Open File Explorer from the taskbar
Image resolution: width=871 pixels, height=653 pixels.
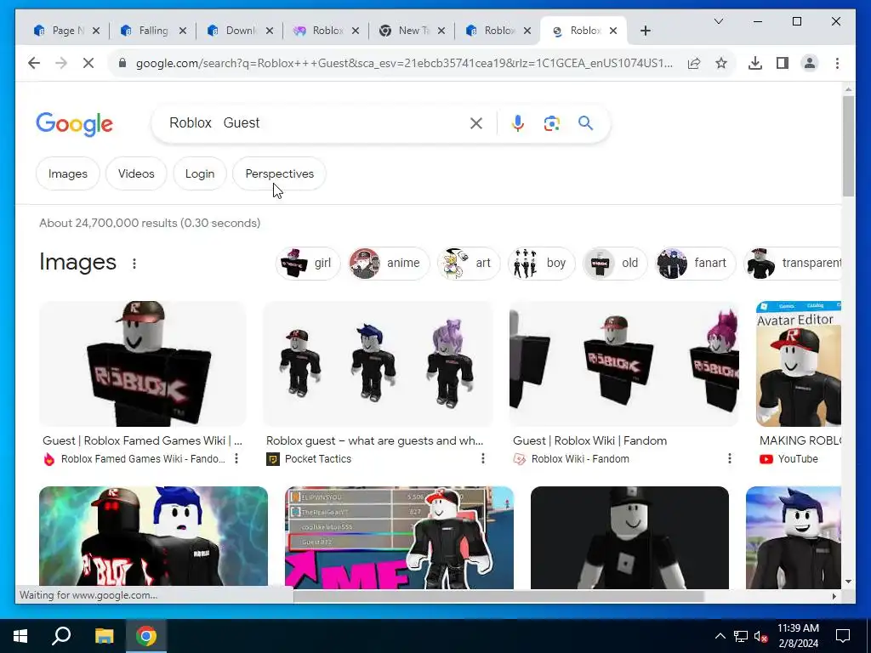point(104,636)
